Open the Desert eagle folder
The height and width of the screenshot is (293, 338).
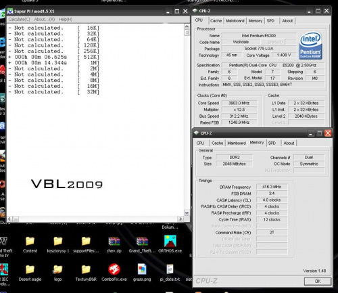click(x=30, y=269)
